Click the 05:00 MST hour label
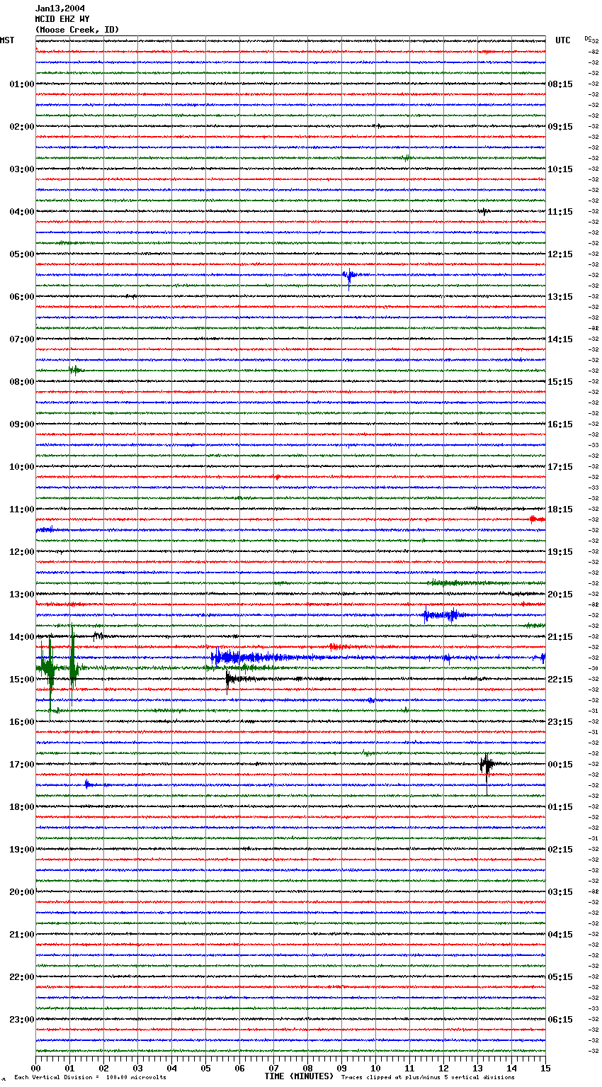The width and height of the screenshot is (602, 1087). pyautogui.click(x=22, y=254)
